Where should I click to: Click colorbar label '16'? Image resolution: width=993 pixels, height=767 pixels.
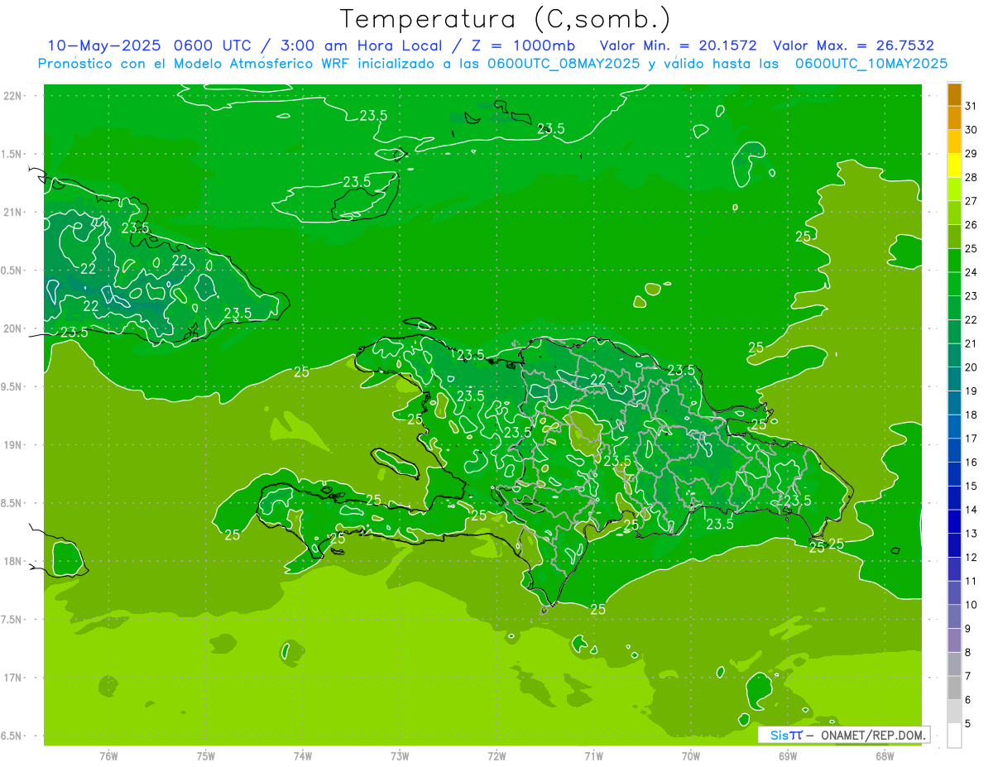pyautogui.click(x=971, y=463)
